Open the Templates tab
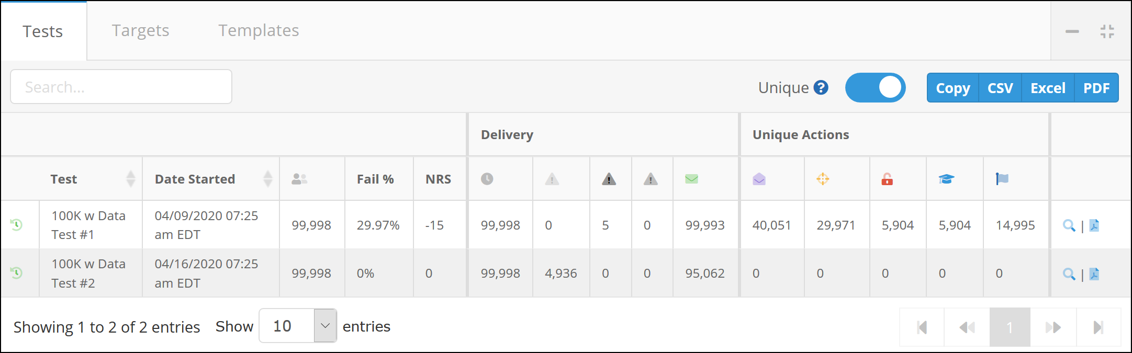 (259, 31)
